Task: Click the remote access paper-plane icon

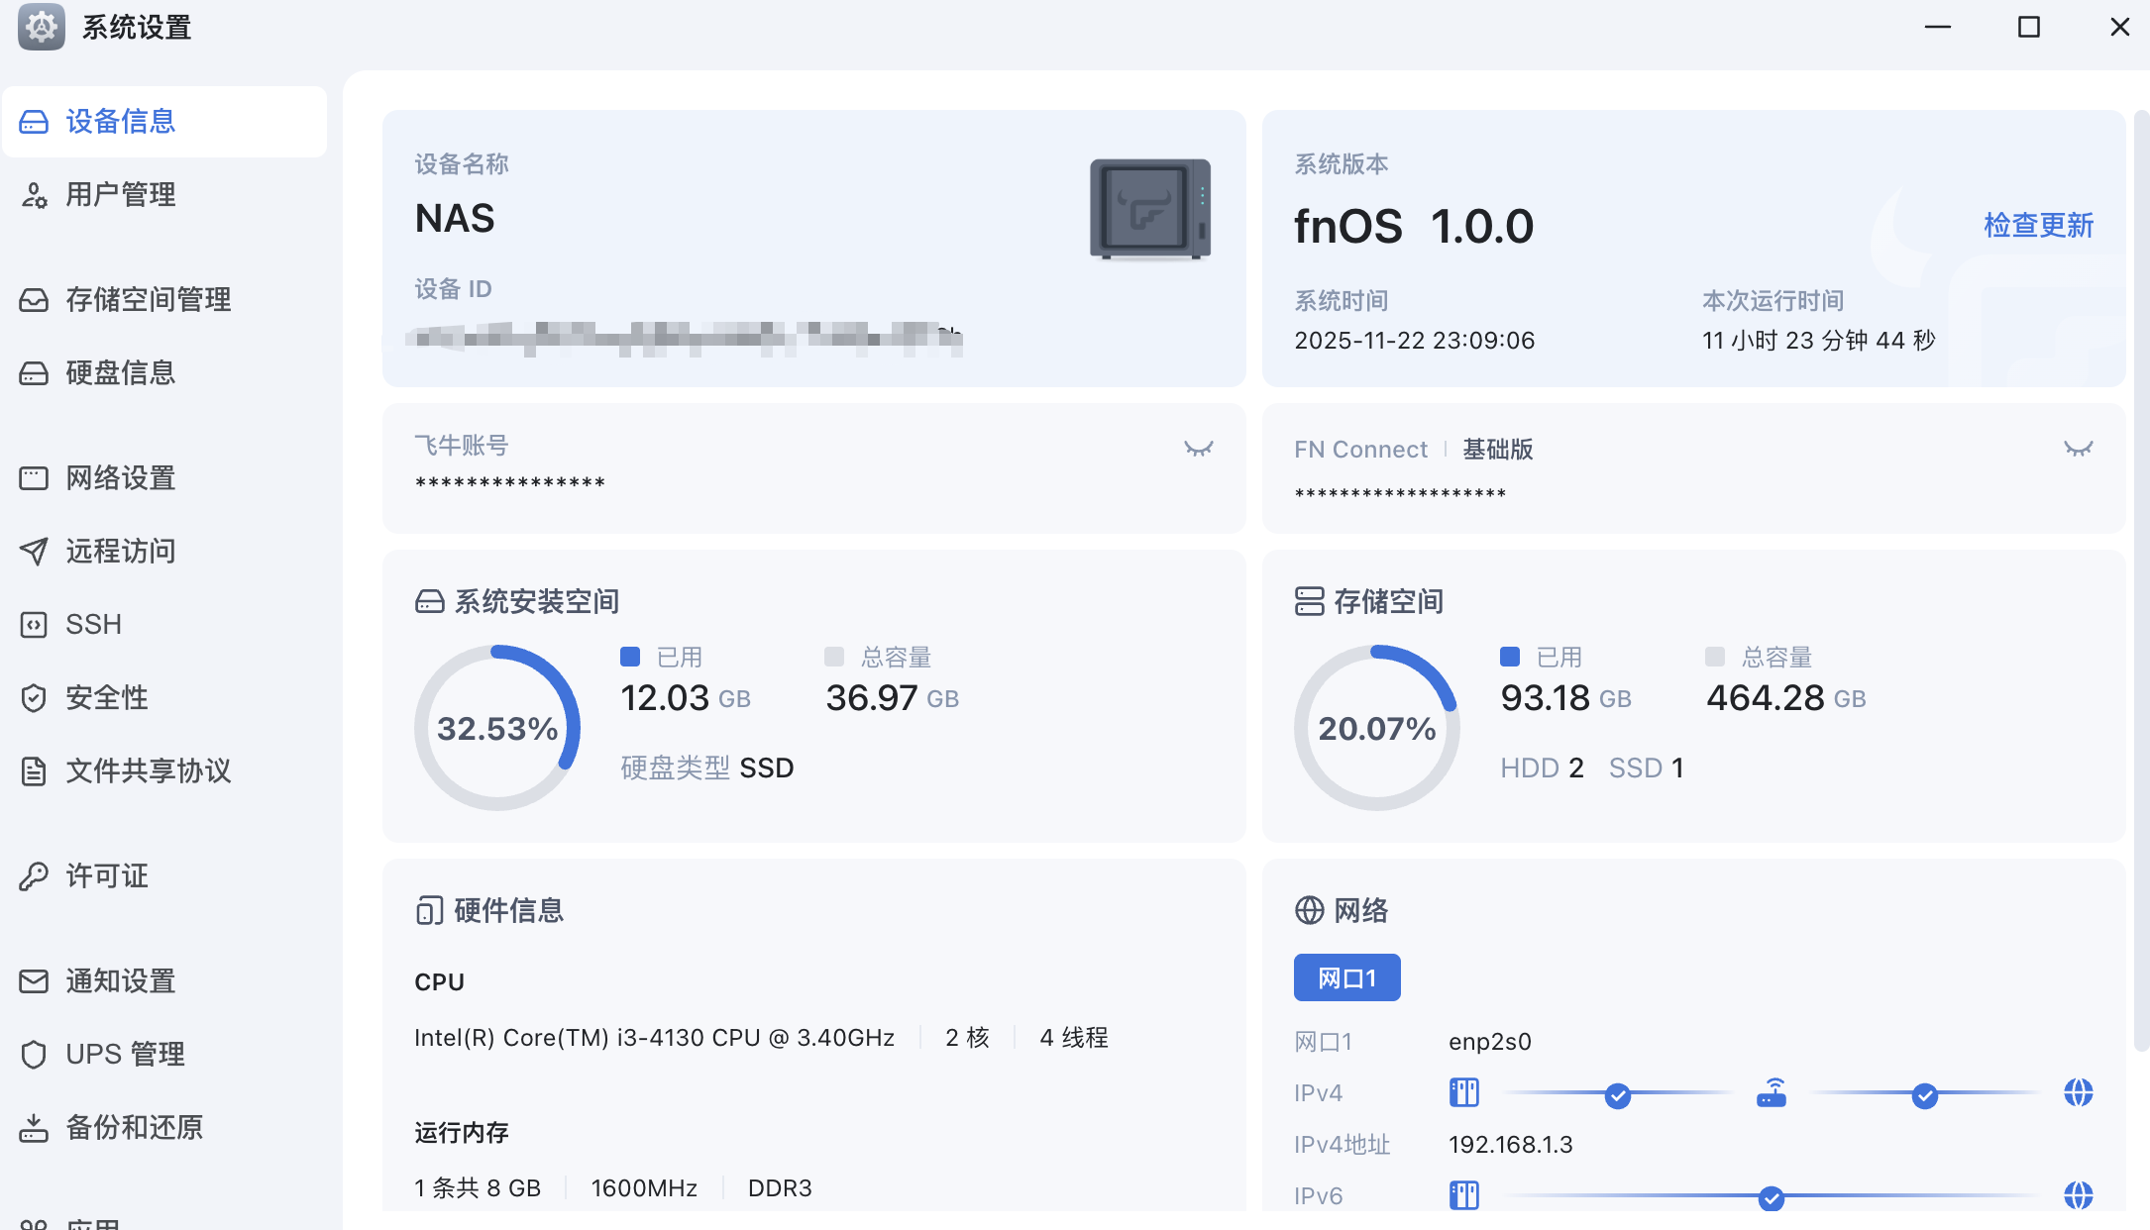Action: coord(34,552)
